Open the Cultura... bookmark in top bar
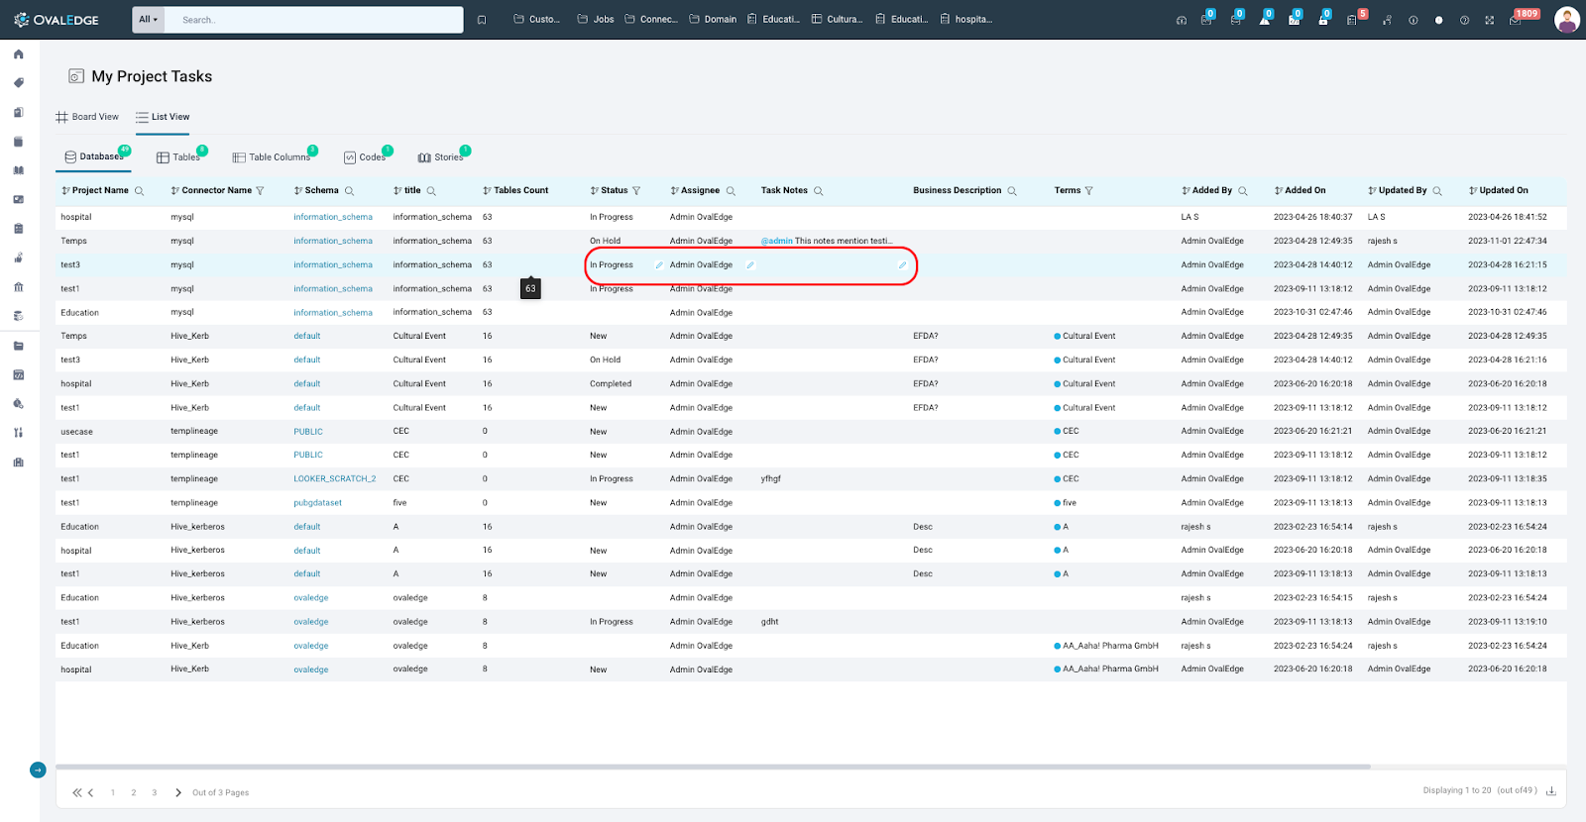Screen dimensions: 1586x822 tap(837, 19)
